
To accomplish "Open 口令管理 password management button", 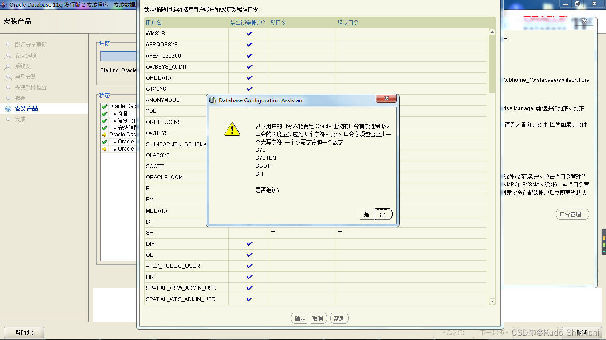I will pyautogui.click(x=572, y=214).
